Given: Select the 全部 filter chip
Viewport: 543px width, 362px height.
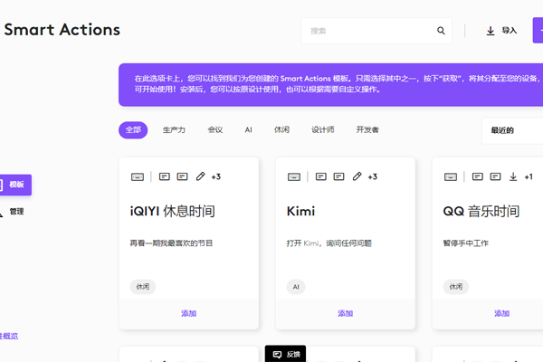Looking at the screenshot, I should pyautogui.click(x=133, y=130).
